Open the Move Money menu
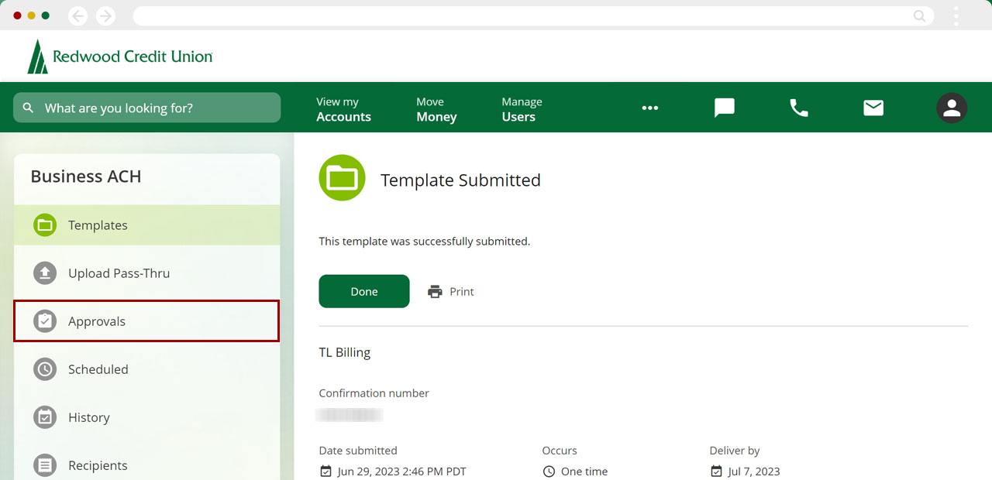Screen dimensions: 992x480 click(436, 109)
